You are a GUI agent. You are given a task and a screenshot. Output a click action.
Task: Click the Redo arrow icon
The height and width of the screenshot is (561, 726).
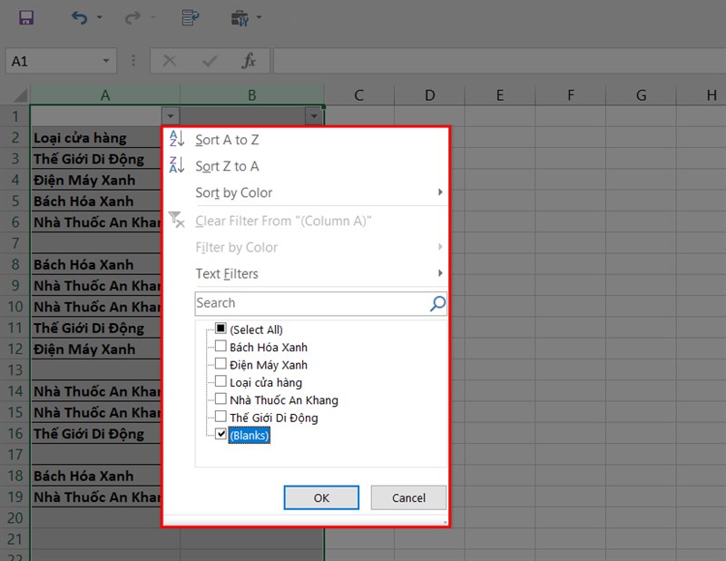(132, 17)
